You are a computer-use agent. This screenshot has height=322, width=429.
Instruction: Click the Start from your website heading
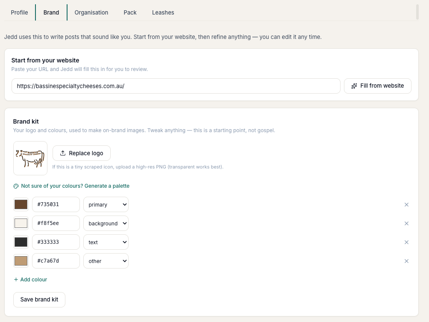tap(45, 61)
